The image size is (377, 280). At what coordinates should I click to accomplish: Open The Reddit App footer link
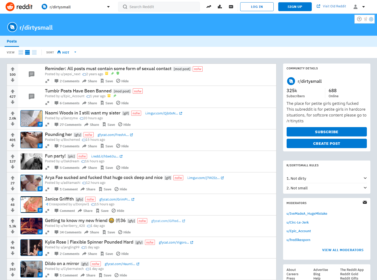(x=352, y=270)
